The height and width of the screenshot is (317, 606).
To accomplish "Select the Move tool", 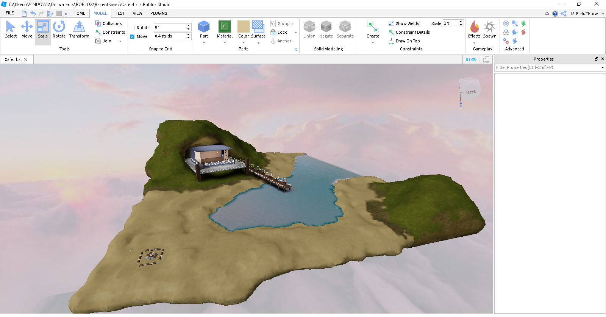I will (27, 30).
